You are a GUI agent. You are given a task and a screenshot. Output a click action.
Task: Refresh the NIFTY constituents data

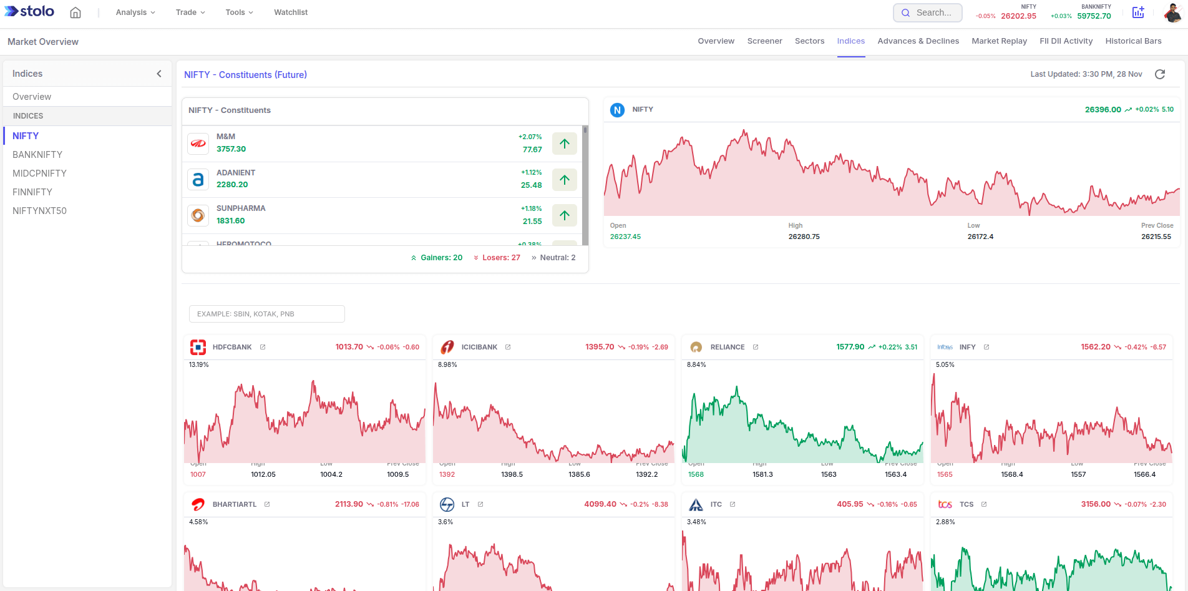[x=1159, y=74]
